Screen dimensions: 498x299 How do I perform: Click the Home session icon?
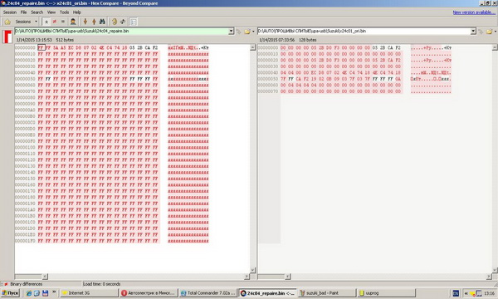point(7,22)
